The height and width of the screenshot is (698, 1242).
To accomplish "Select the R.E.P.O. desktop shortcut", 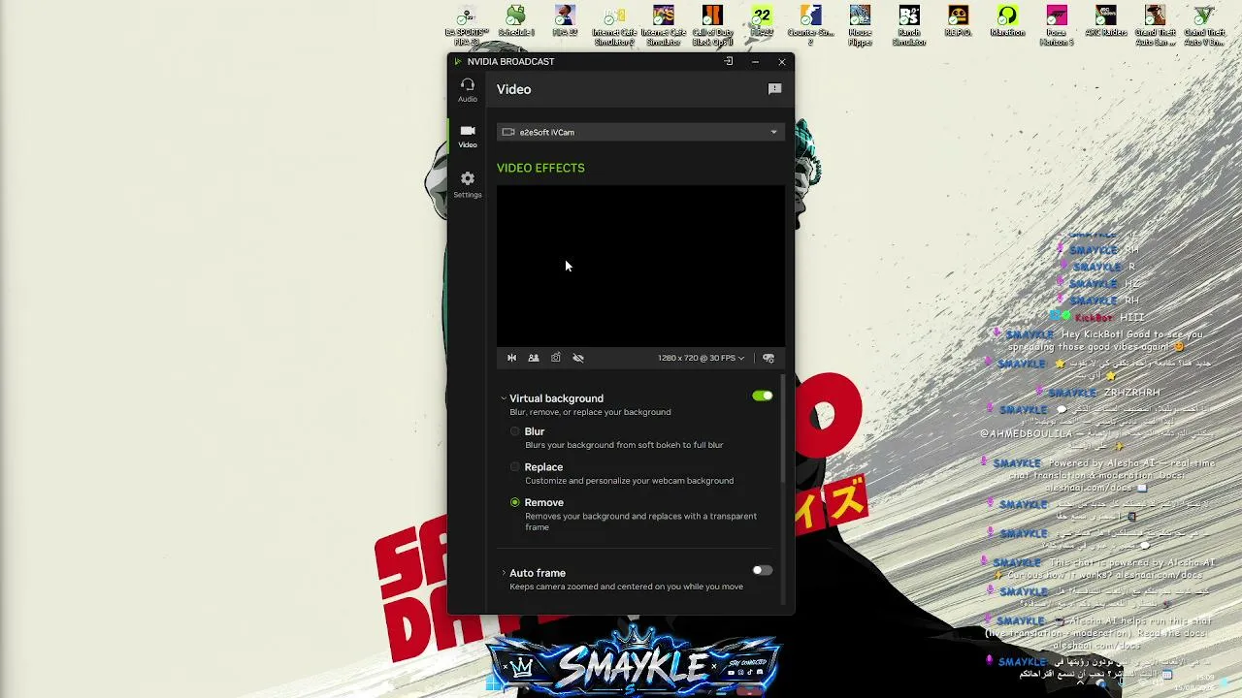I will pos(958,22).
